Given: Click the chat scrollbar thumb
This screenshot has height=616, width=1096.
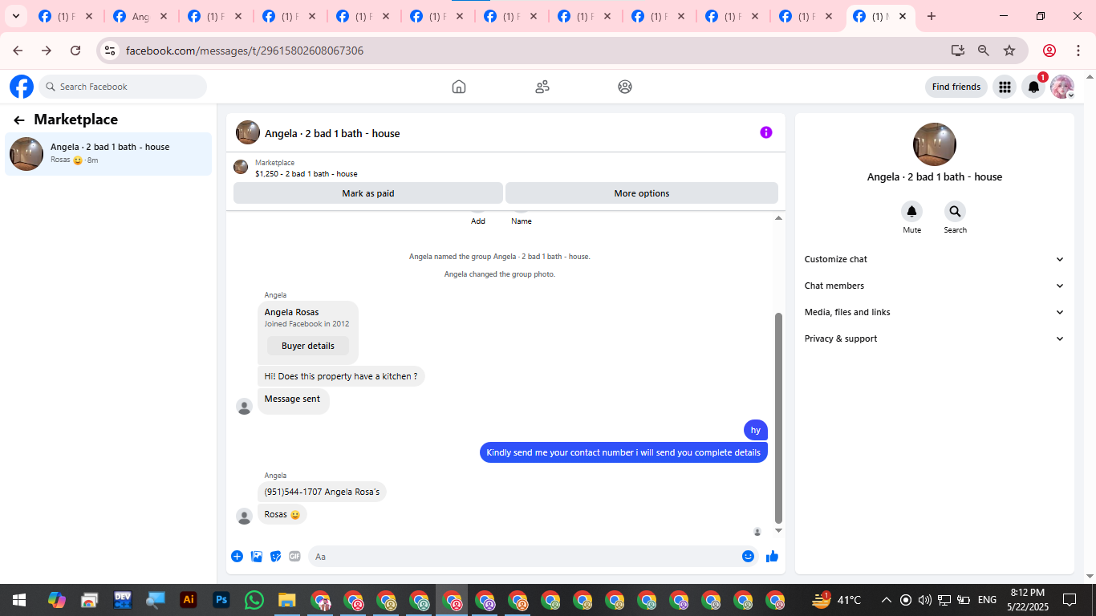Looking at the screenshot, I should (777, 417).
